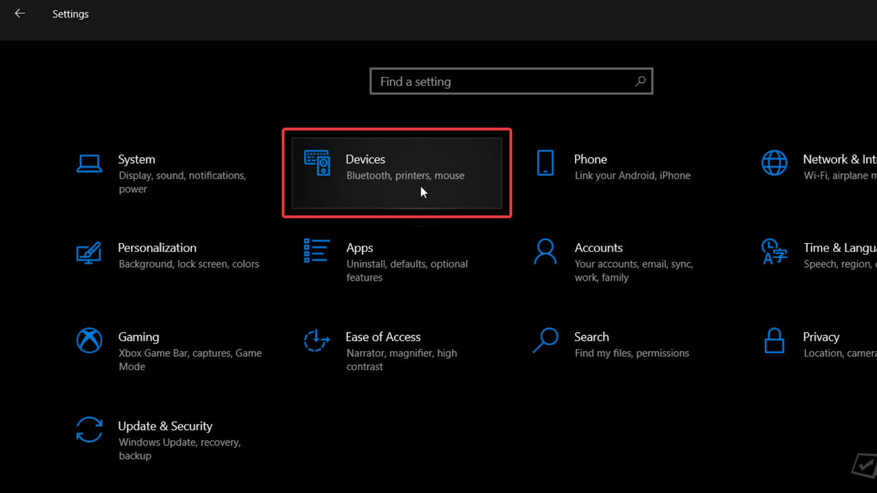Click 'Display, sound, notifications, power' description
Viewport: 877px width, 493px height.
pyautogui.click(x=183, y=182)
